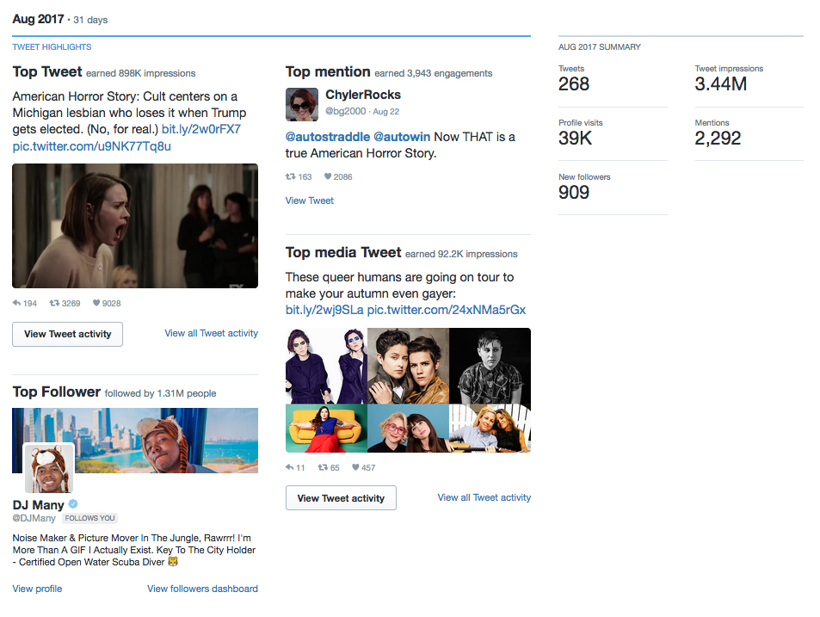The image size is (820, 617).
Task: Open the bit.ly/2wj9SLa link
Action: point(324,310)
